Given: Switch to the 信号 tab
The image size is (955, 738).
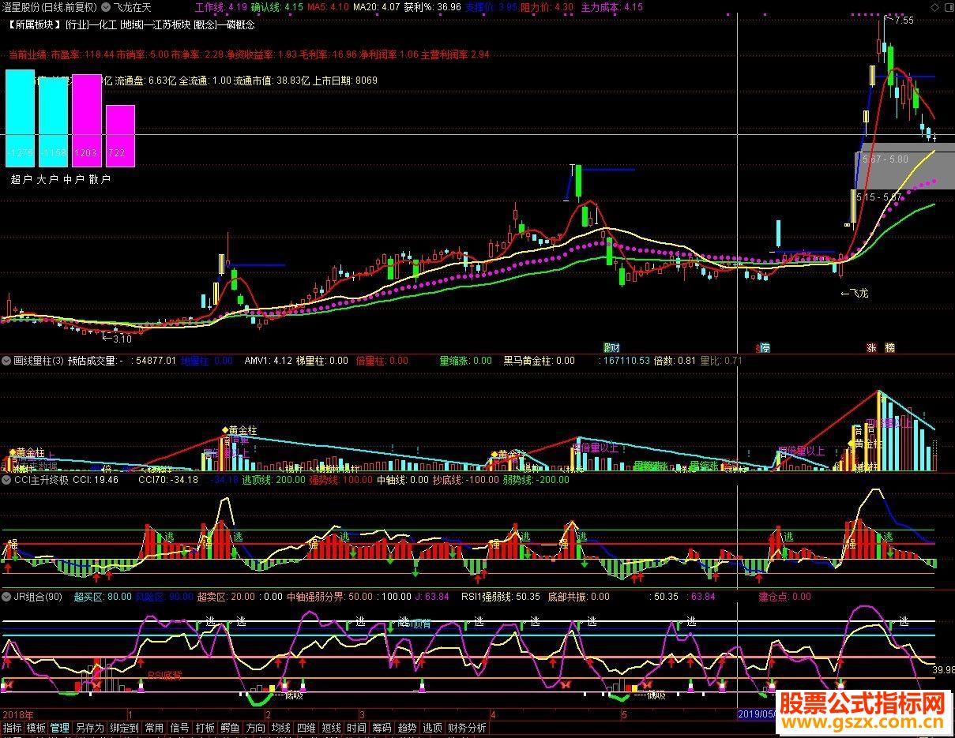Looking at the screenshot, I should [179, 729].
